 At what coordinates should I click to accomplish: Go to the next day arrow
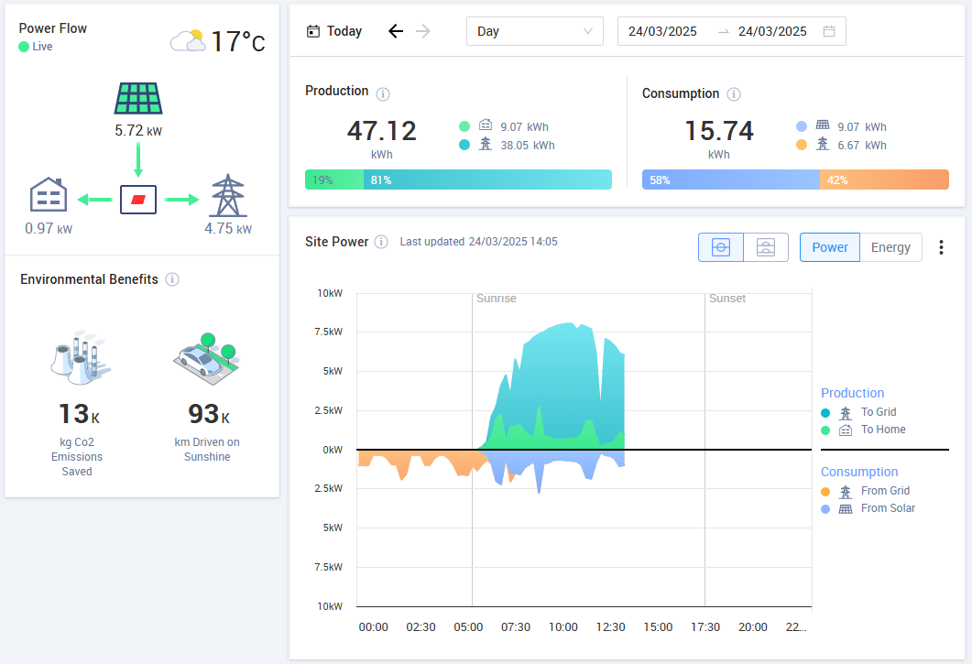click(422, 31)
